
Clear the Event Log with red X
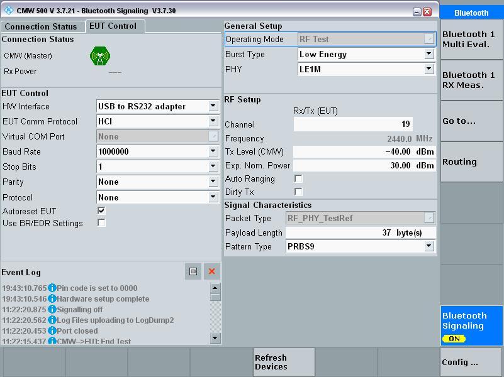211,271
